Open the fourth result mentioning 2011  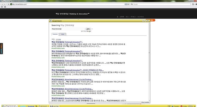(x=77, y=70)
